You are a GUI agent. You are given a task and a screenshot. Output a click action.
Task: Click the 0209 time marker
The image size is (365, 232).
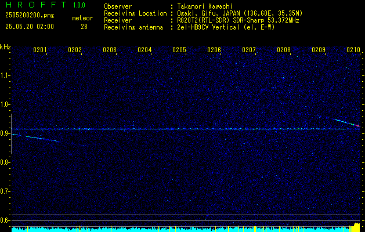319,49
